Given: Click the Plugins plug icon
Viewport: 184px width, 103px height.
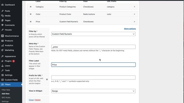Looking at the screenshot, I should 3,61.
